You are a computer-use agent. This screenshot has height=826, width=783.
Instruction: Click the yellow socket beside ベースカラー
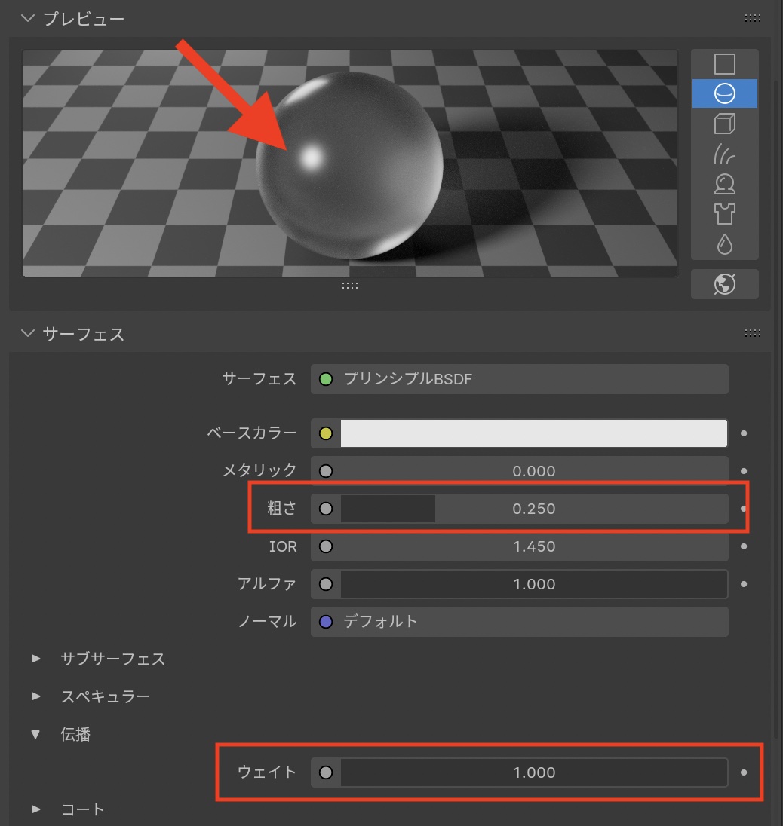326,433
